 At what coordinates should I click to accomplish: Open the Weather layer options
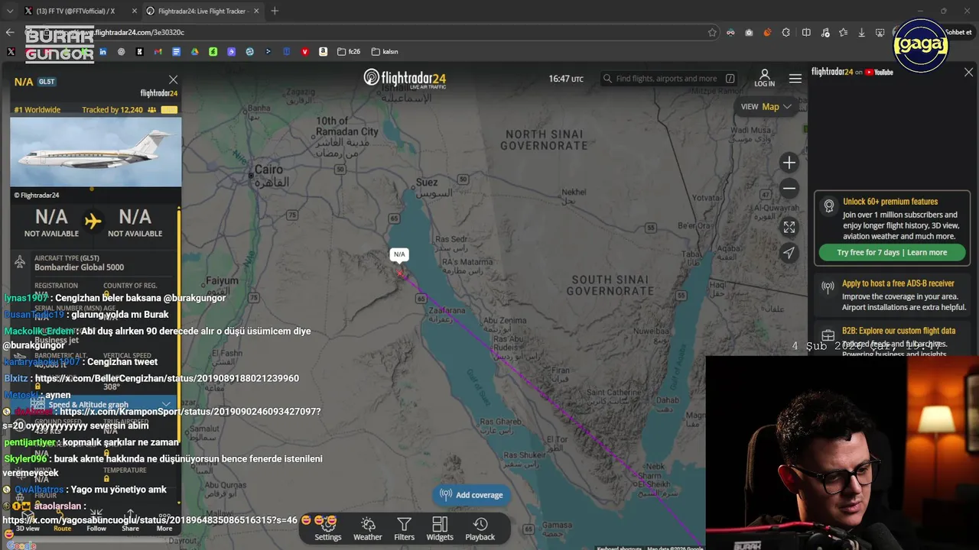click(367, 529)
